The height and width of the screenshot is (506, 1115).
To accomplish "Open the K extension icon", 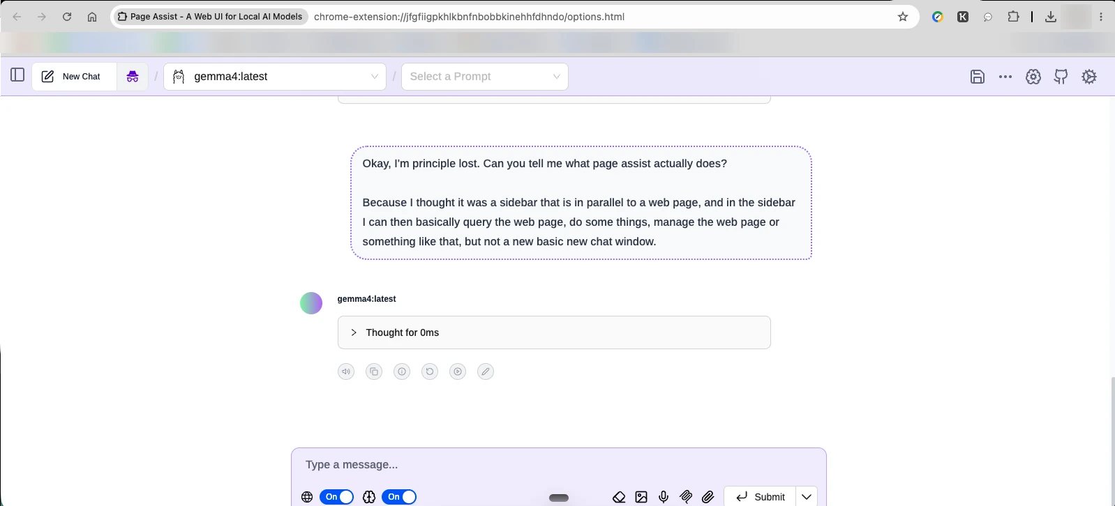I will pyautogui.click(x=963, y=17).
